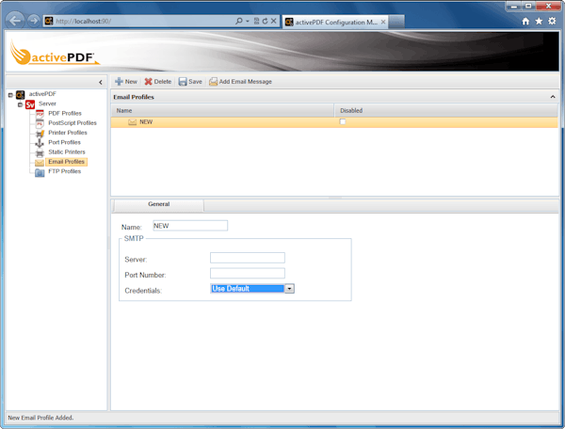This screenshot has height=429, width=565.
Task: Click the PDF Profiles document icon
Action: point(40,114)
